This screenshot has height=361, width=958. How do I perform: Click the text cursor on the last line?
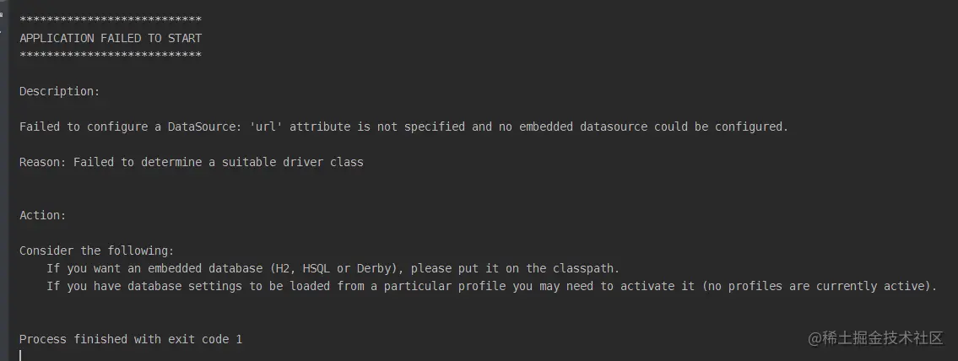click(20, 355)
